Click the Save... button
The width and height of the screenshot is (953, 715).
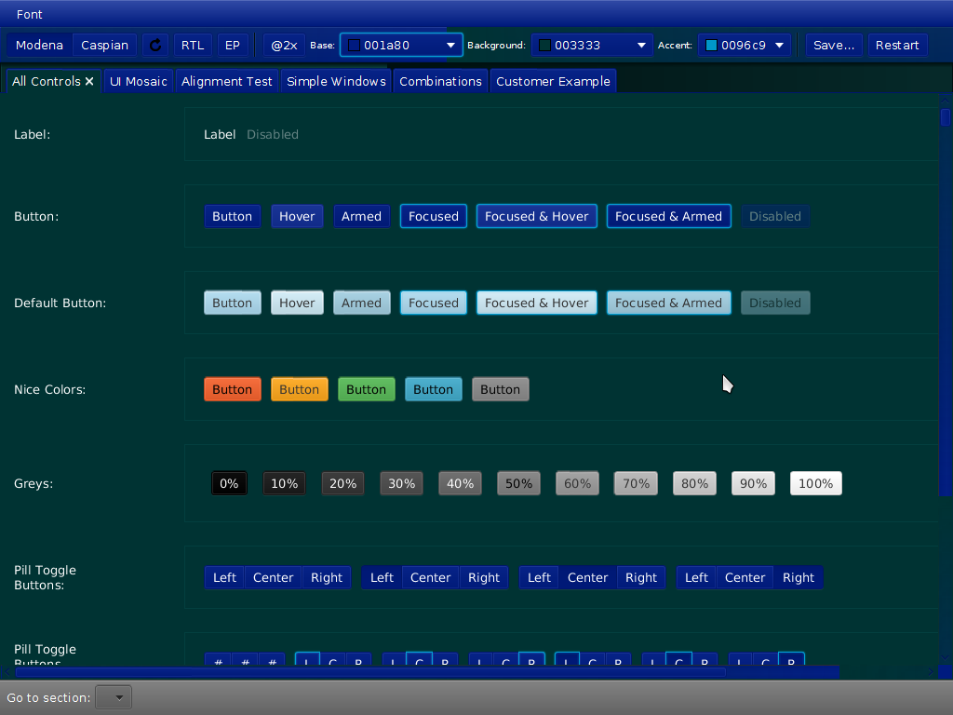tap(833, 45)
